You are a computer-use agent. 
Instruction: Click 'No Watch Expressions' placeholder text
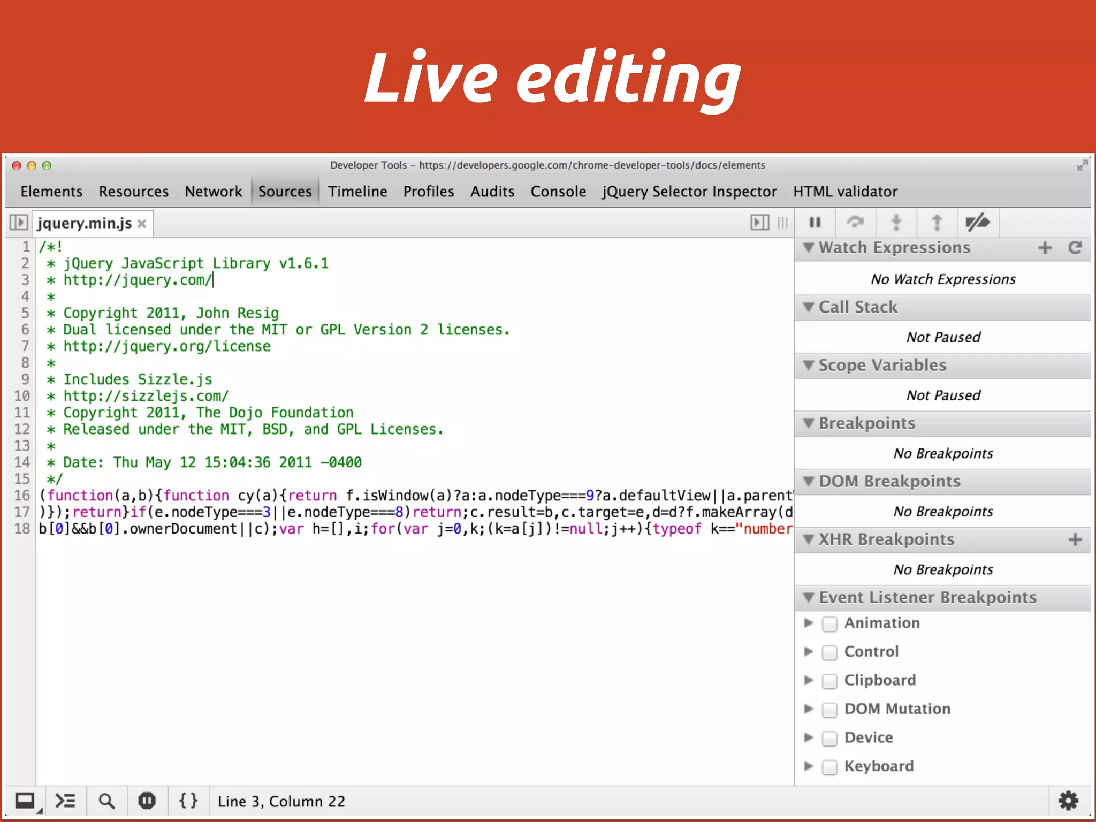[x=943, y=279]
